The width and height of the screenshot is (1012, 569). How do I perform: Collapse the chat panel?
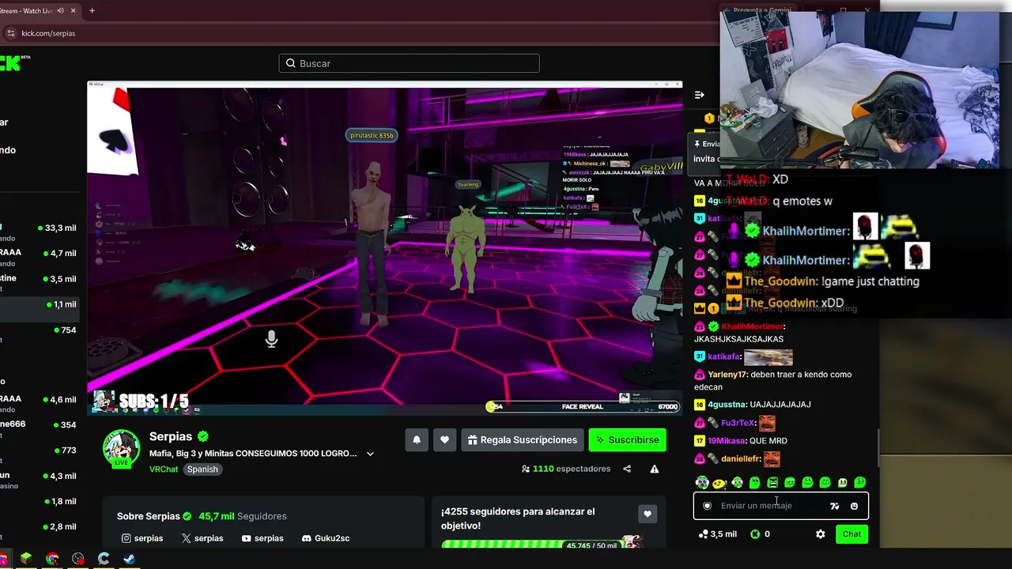coord(699,95)
